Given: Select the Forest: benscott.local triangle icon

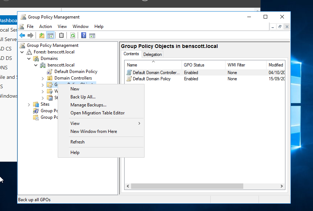Looking at the screenshot, I should (x=29, y=52).
